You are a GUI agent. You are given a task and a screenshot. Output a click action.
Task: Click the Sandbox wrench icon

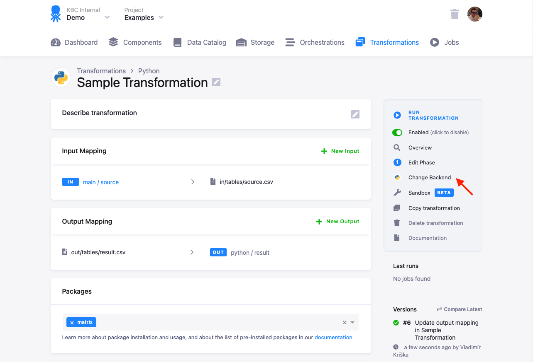pos(397,193)
